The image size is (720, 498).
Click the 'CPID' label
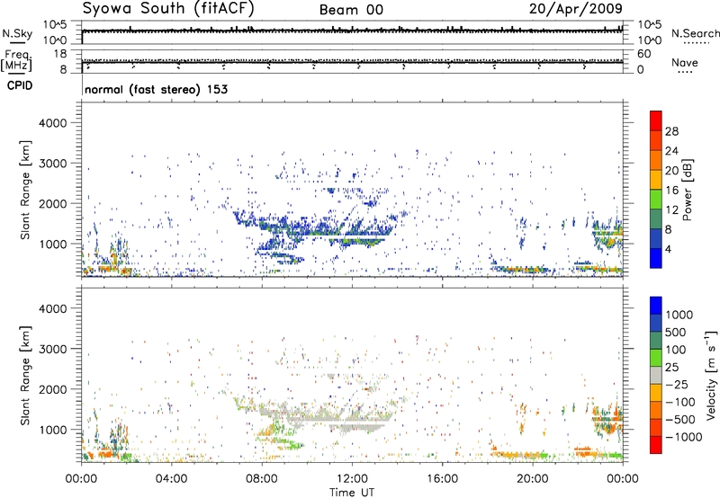tap(20, 85)
